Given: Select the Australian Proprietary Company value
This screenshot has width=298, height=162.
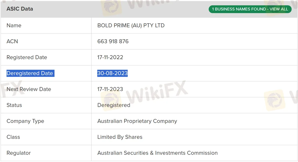Looking at the screenshot, I should [x=137, y=121].
